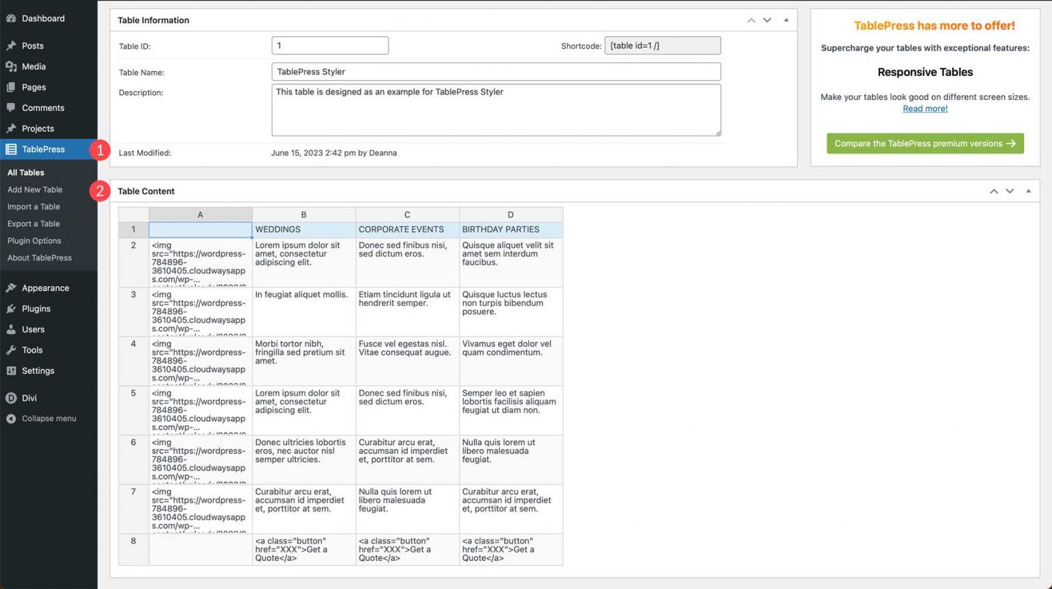Click the Plugins plug icon
Screen dimensions: 1052x589
click(x=11, y=309)
